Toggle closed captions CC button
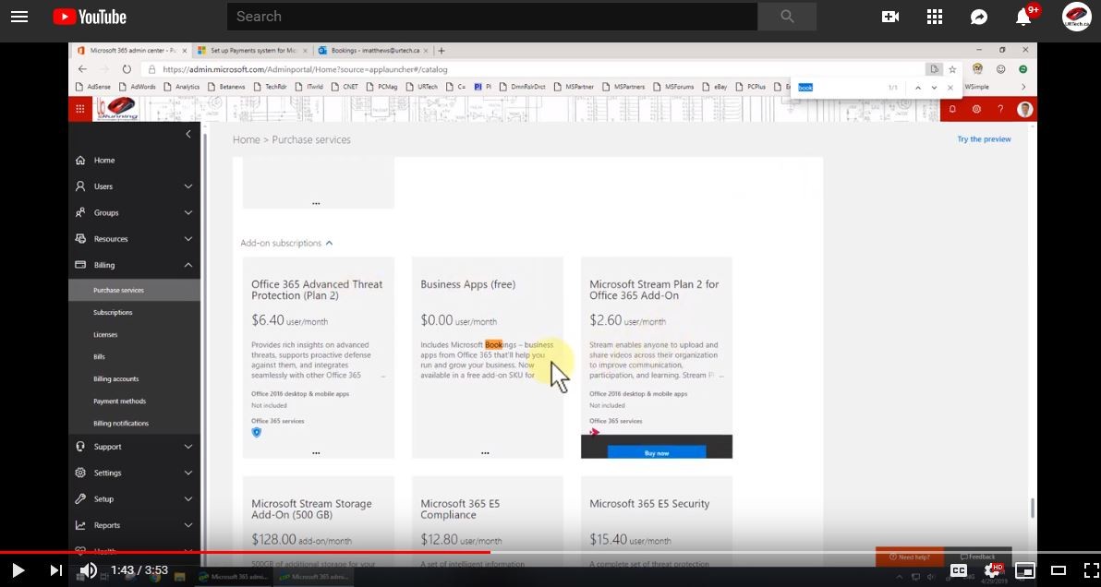This screenshot has height=587, width=1101. (959, 570)
